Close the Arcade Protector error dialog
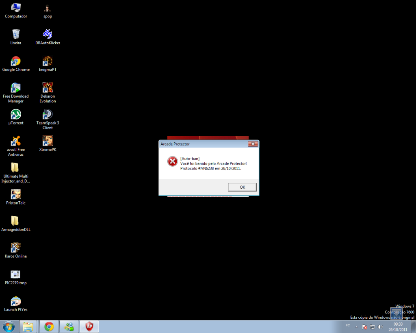This screenshot has height=333, width=416. 253,144
